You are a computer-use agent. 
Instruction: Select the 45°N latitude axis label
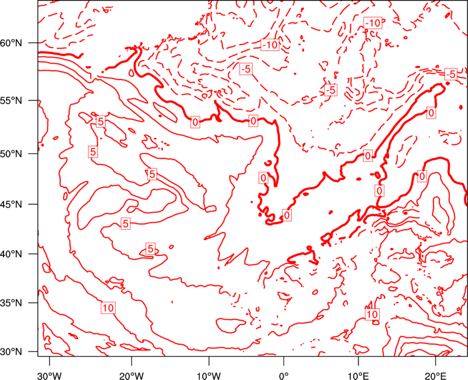tap(11, 205)
